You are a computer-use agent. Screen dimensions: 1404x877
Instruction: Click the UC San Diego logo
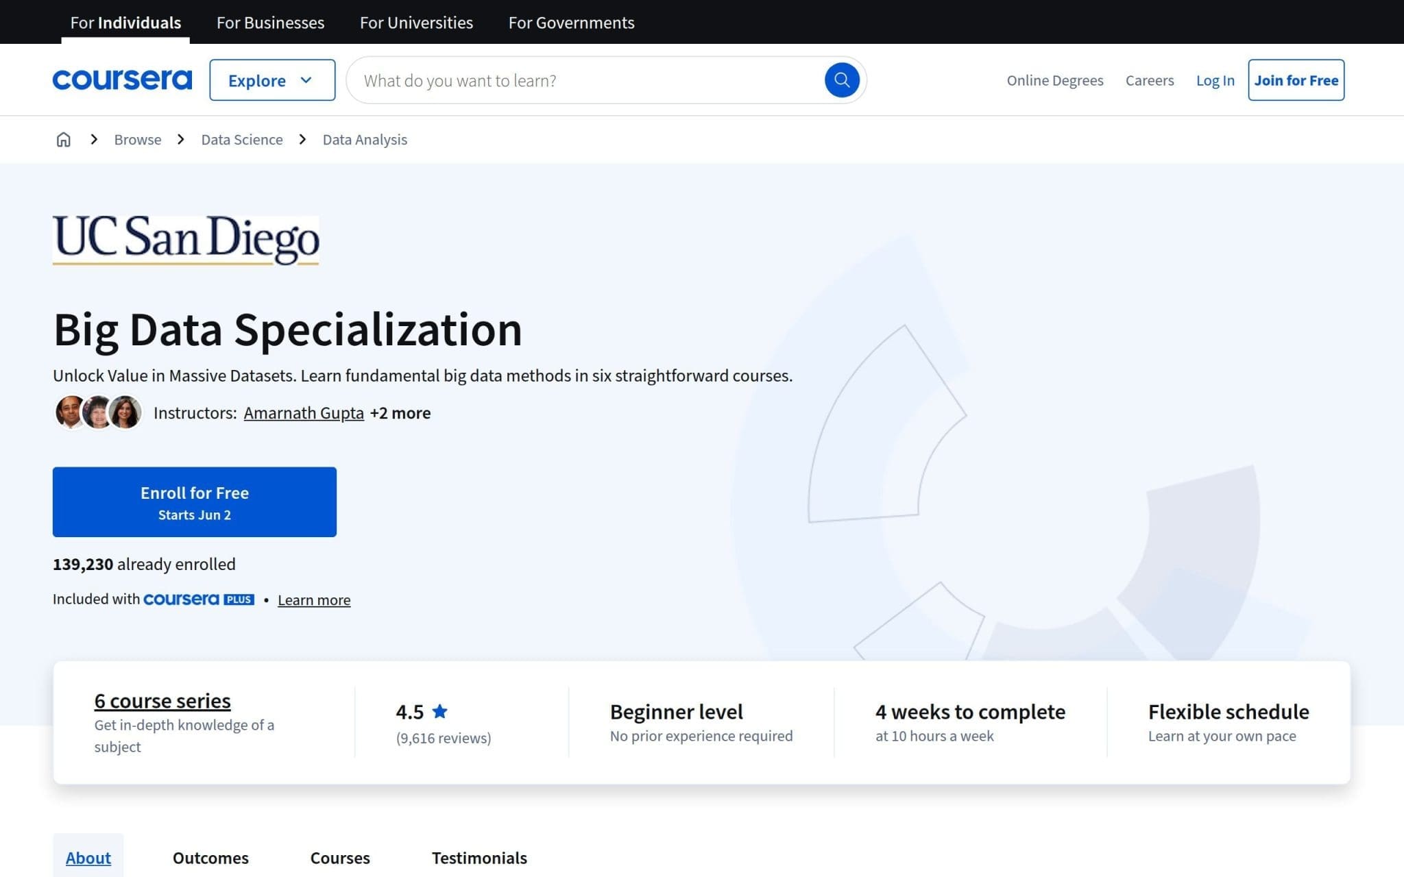[186, 240]
